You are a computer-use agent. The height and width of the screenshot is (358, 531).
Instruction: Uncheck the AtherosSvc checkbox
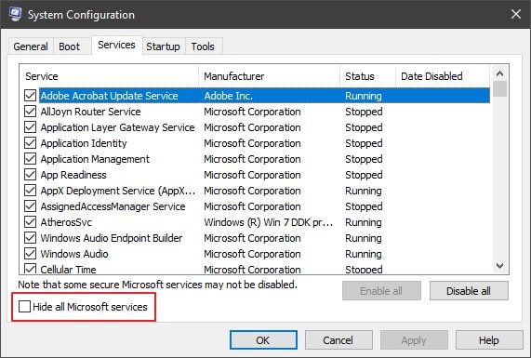30,222
